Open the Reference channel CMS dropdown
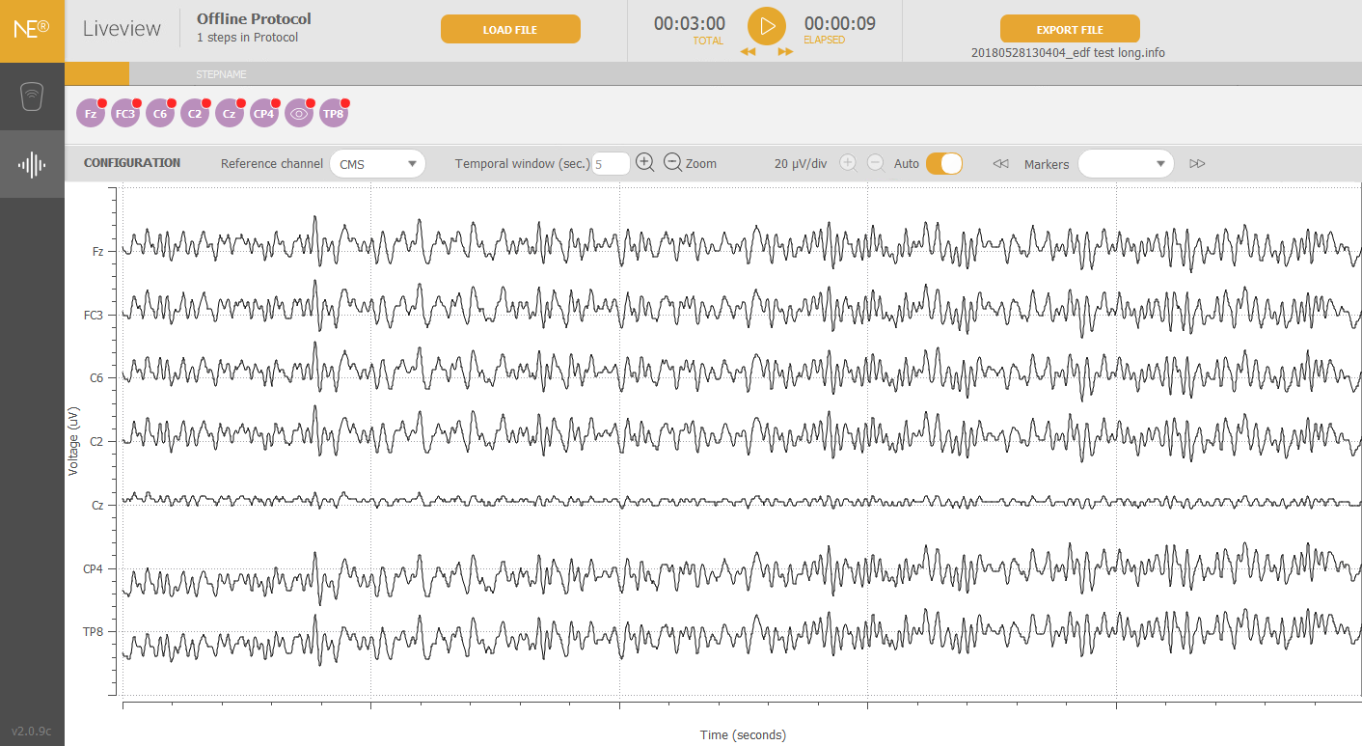Screen dimensions: 1362x746 [x=377, y=164]
